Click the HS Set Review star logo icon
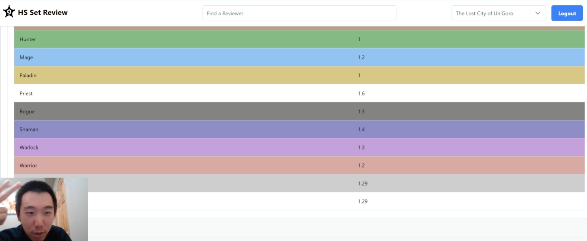587x241 pixels. [9, 12]
